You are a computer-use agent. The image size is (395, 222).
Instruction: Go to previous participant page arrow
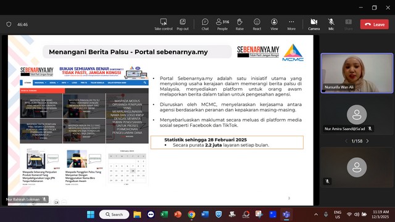click(x=346, y=141)
